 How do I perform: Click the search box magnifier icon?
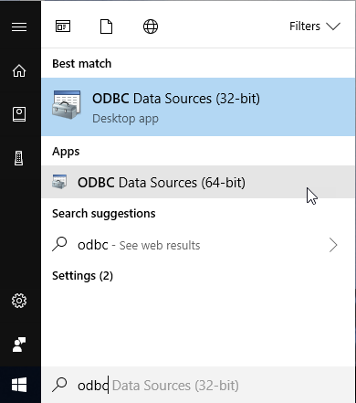pos(59,385)
